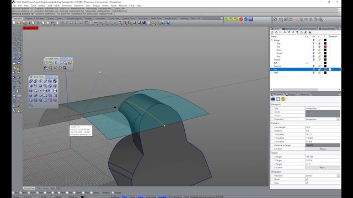Open the Transform menu
Viewport: 353px width, 198px height.
(78, 5)
